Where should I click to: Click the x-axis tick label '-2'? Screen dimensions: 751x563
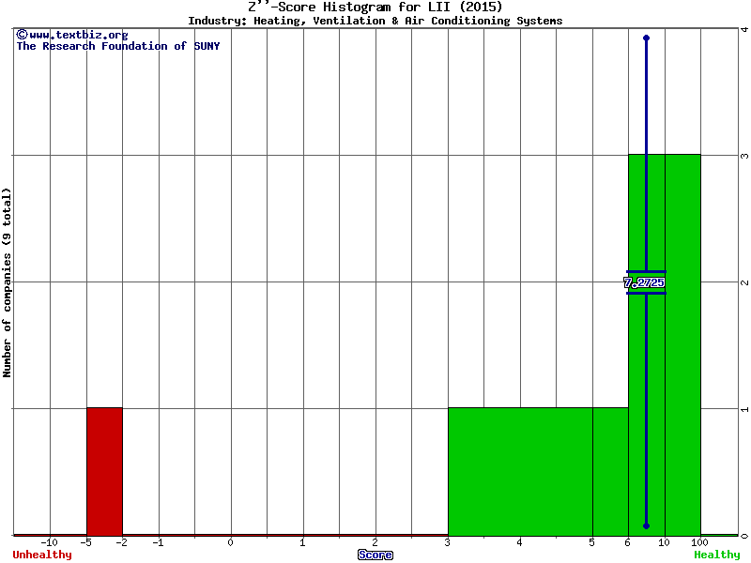[x=122, y=543]
